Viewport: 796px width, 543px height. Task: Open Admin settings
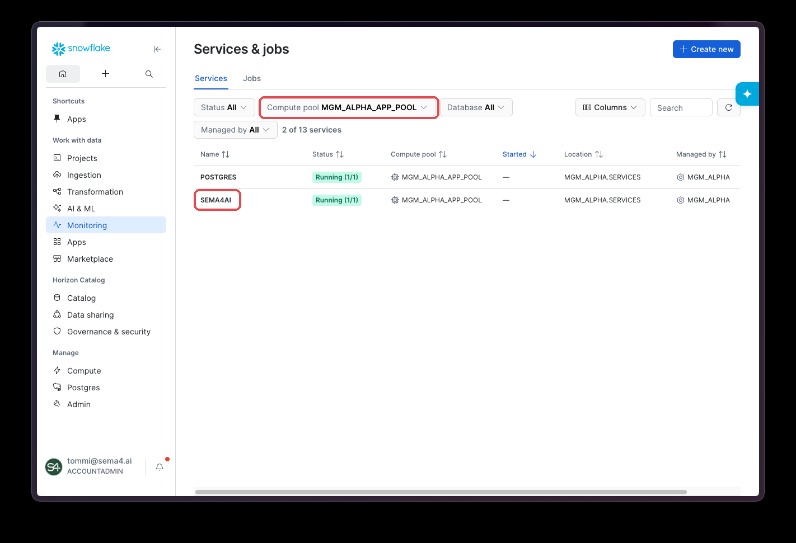point(106,404)
